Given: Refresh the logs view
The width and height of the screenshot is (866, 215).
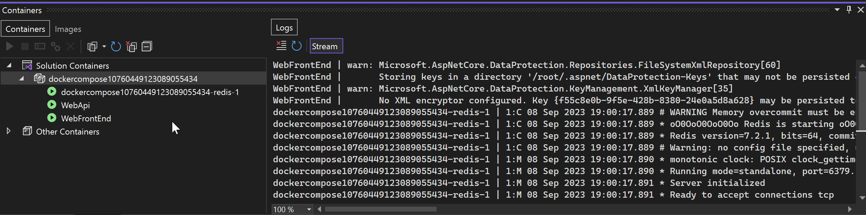Looking at the screenshot, I should pyautogui.click(x=296, y=46).
